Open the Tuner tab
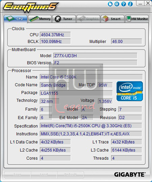 [x=64, y=19]
